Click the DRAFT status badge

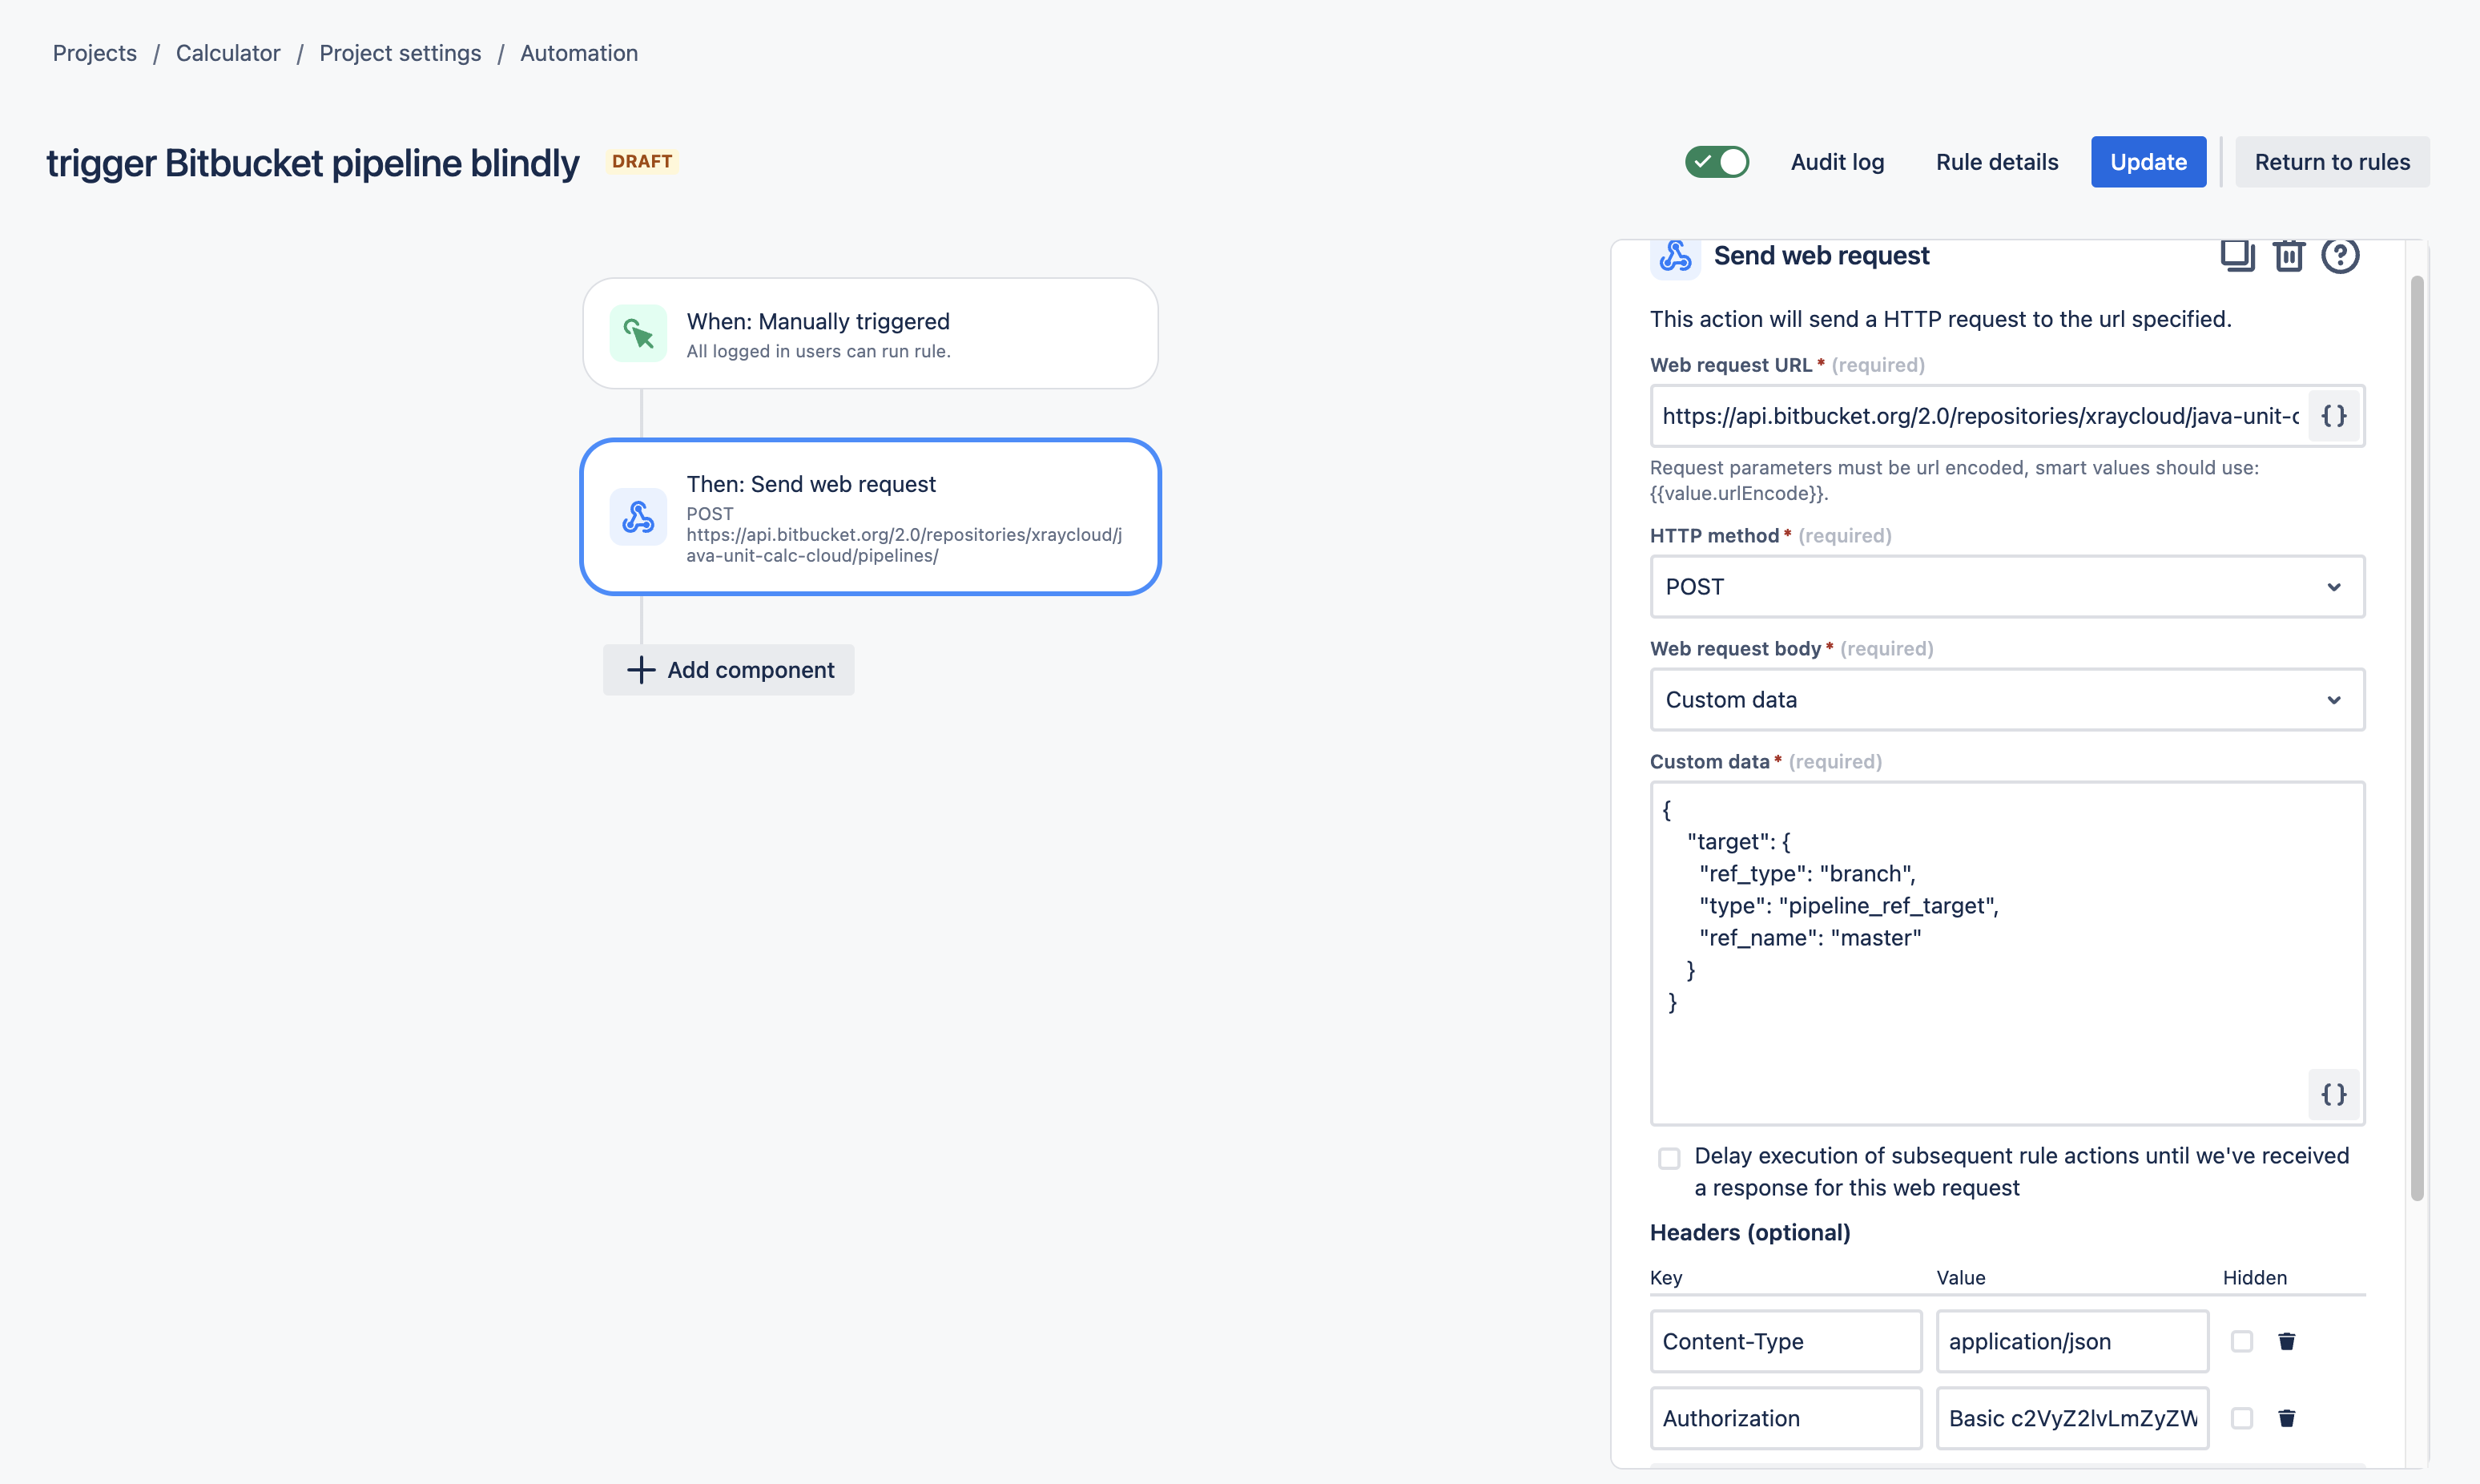tap(642, 162)
